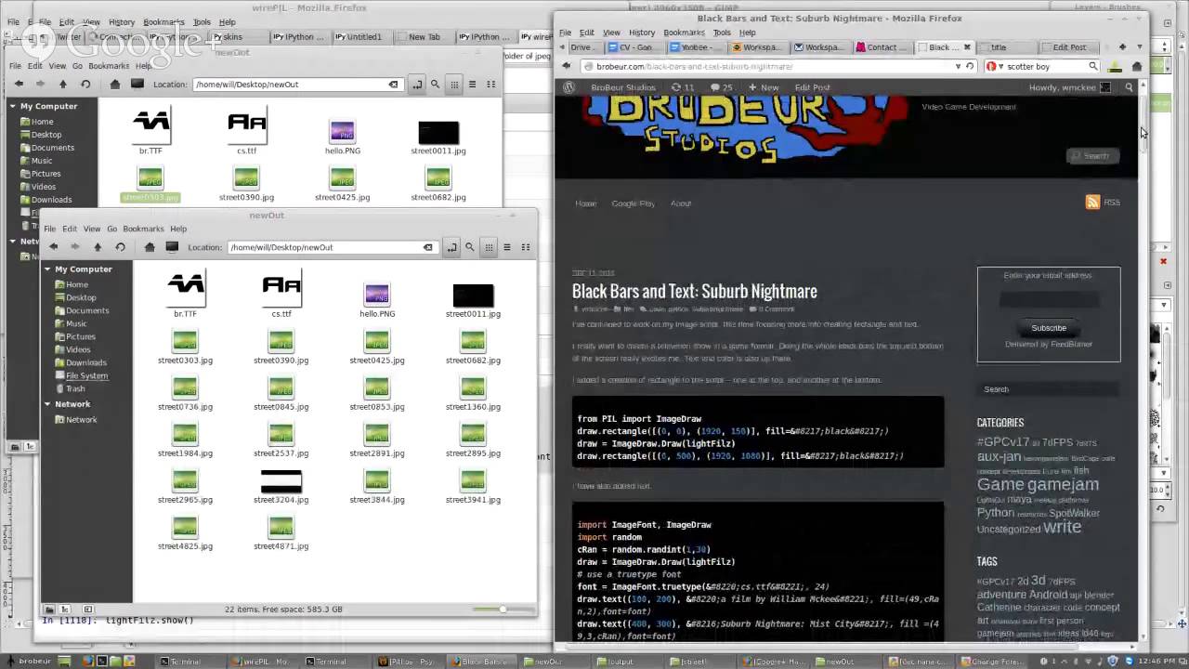Select Downloads in front newOut sidebar

(x=85, y=362)
